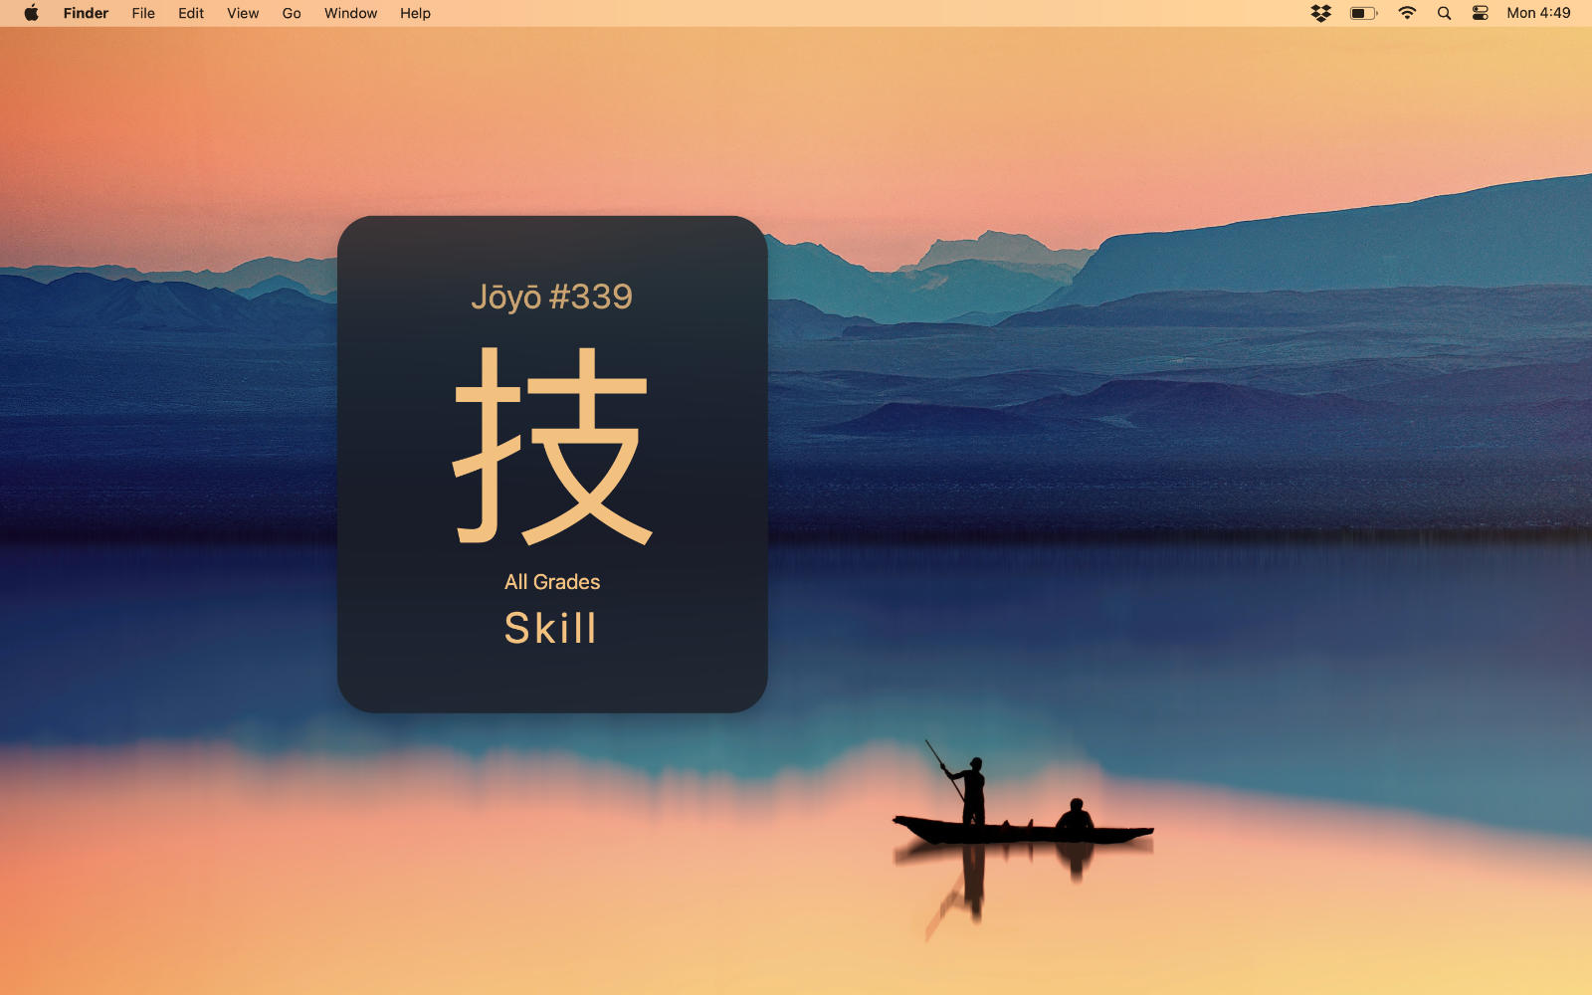
Task: Open the Go menu
Action: point(292,13)
